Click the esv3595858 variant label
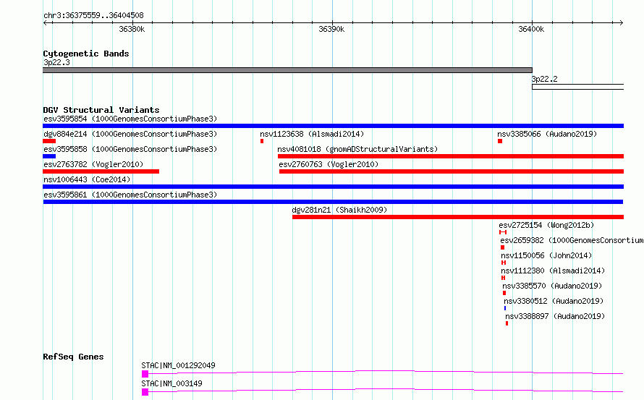The width and height of the screenshot is (644, 400). (130, 149)
